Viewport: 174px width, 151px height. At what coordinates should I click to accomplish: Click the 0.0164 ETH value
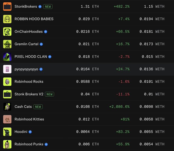[88, 69]
